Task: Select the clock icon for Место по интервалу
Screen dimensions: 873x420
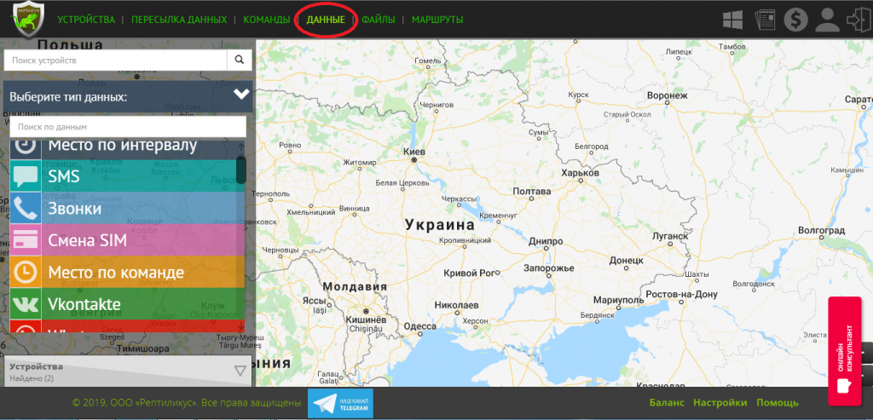Action: coord(26,147)
